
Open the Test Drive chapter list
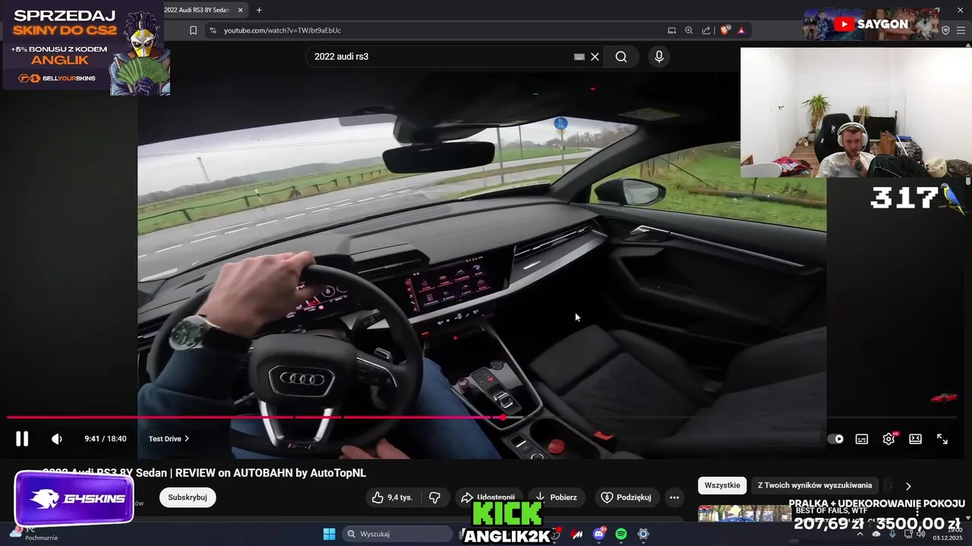coord(169,438)
